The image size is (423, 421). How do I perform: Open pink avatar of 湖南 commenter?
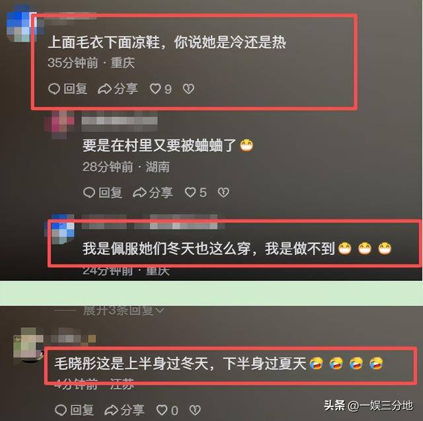click(x=59, y=125)
